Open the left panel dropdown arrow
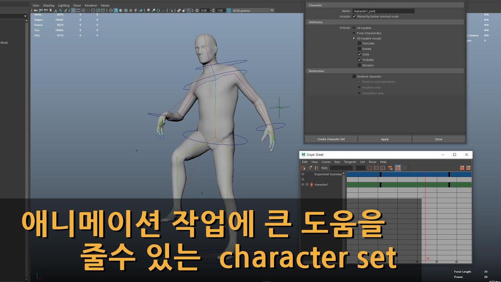Viewport: 501px width, 282px height. click(x=25, y=16)
